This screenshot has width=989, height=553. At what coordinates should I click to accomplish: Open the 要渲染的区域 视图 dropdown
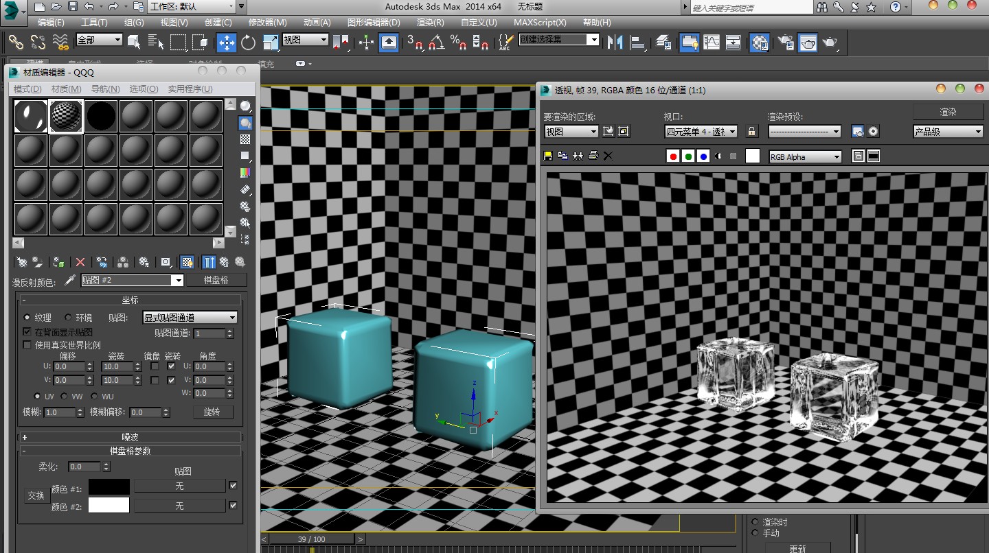pos(571,131)
